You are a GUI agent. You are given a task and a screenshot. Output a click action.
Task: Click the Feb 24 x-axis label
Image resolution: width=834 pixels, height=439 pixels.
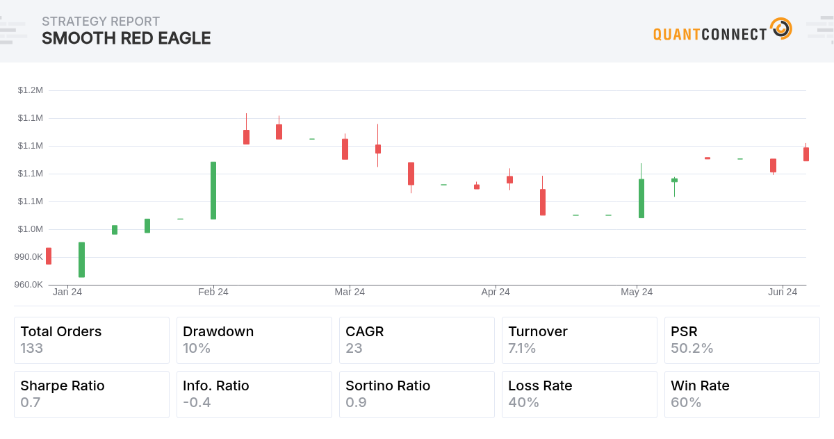[x=213, y=292]
